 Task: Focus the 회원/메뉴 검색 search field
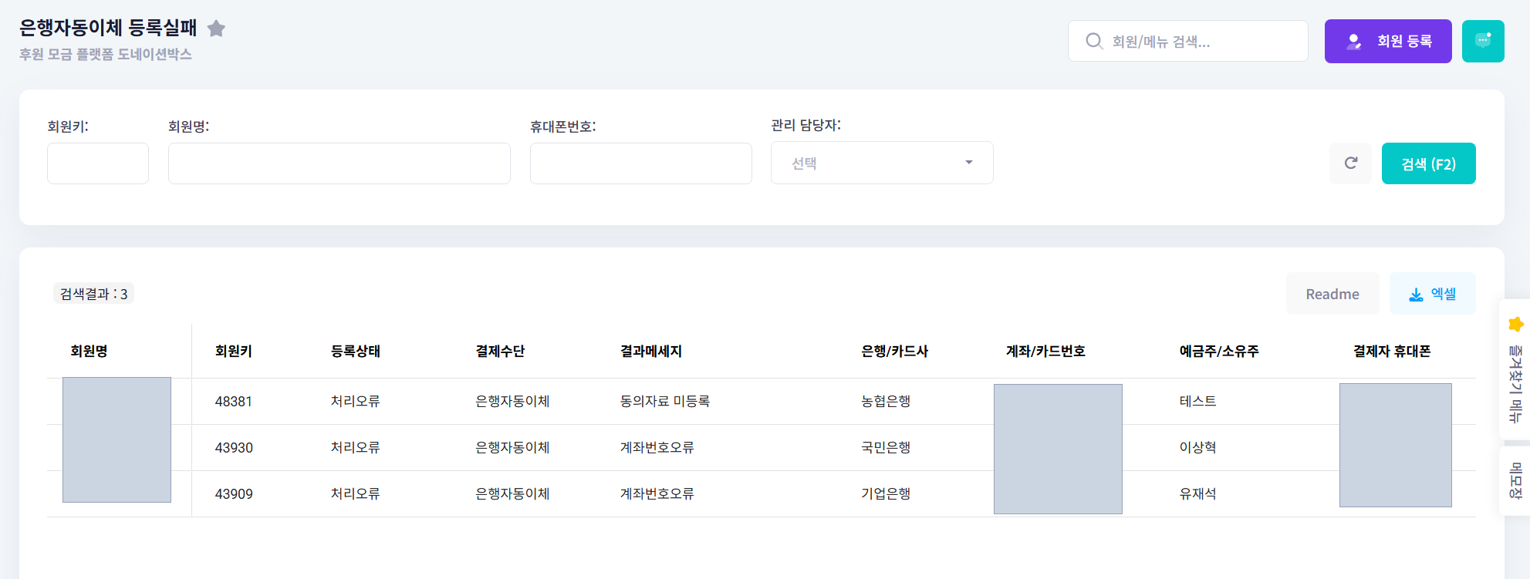pos(1188,41)
